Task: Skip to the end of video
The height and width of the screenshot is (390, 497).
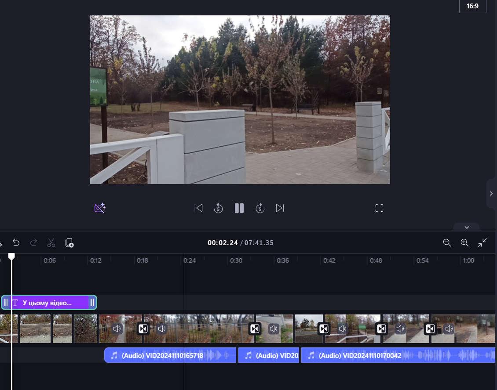Action: (x=280, y=208)
